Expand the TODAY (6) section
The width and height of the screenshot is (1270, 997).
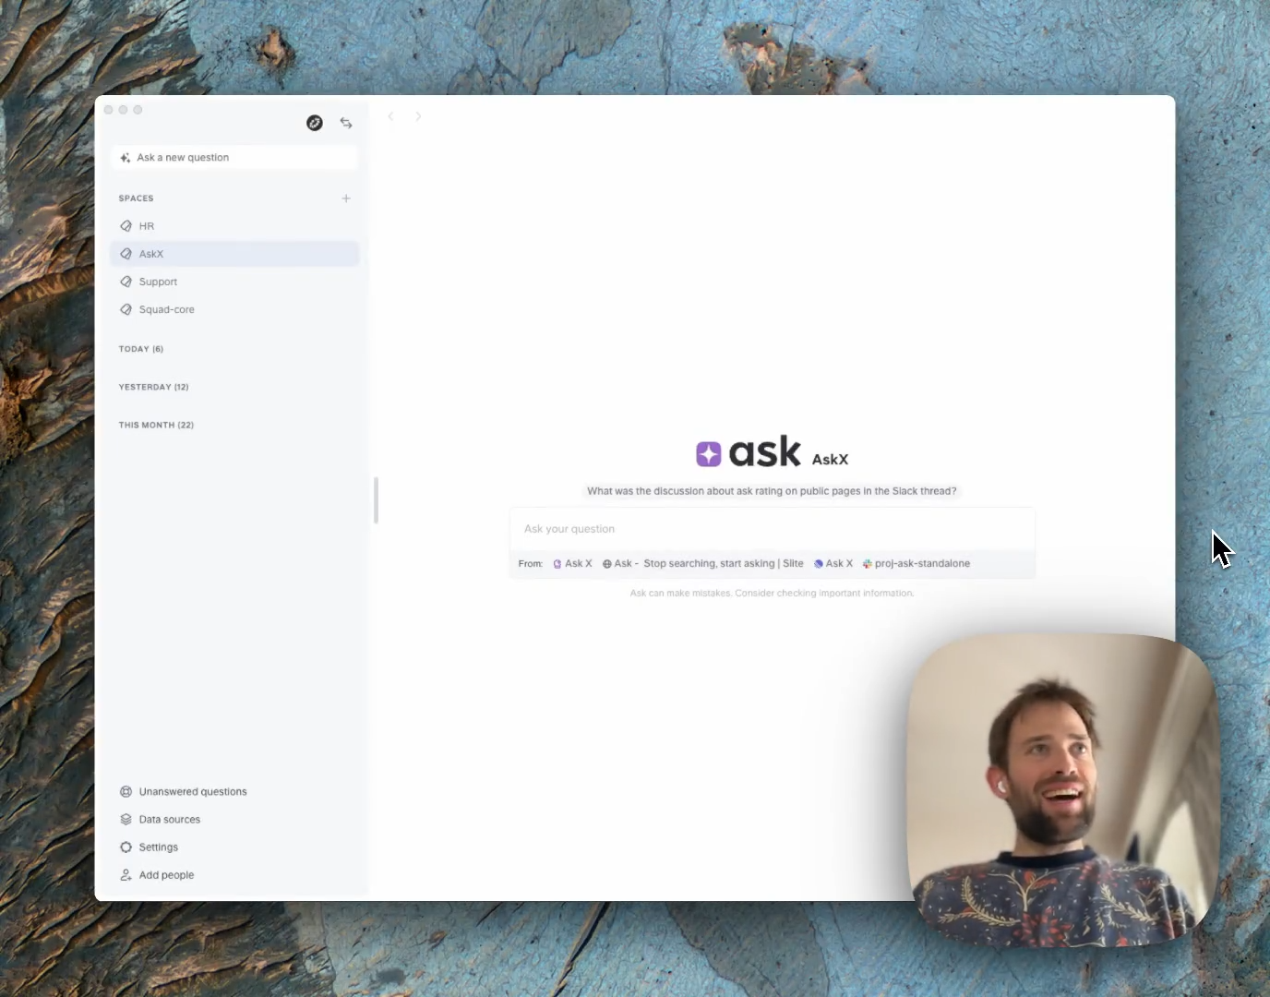pyautogui.click(x=141, y=349)
